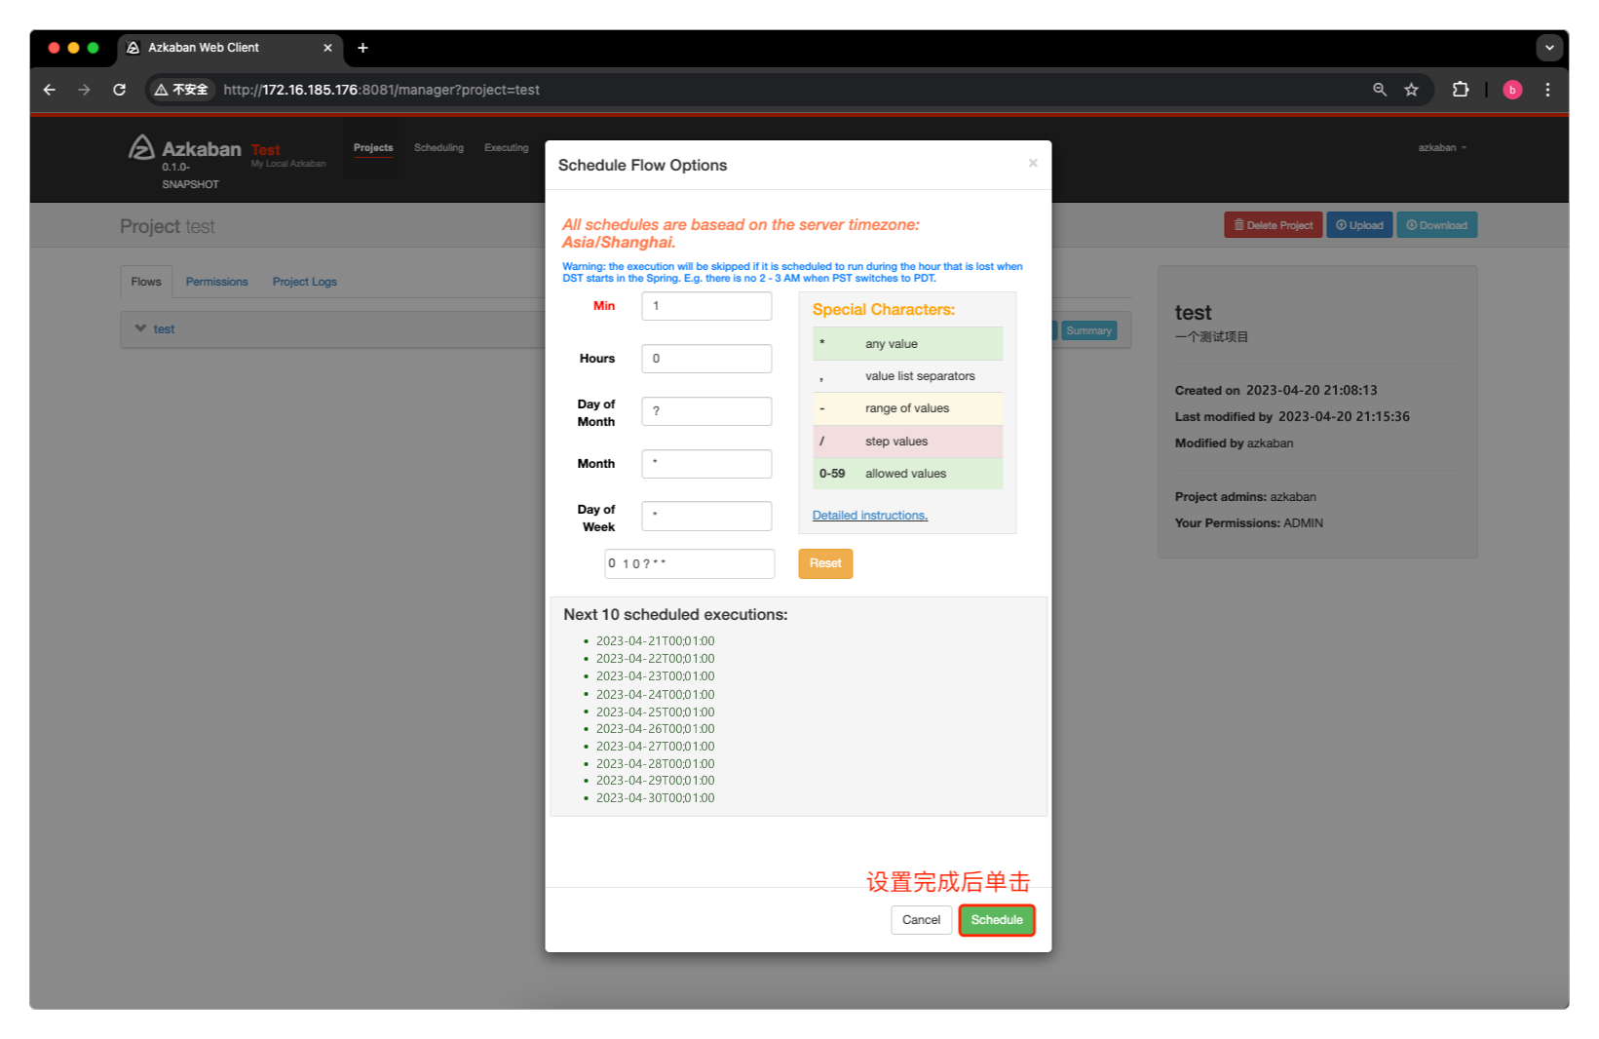Close the Azkaban Web Client tab
Screen dimensions: 1599x1039
(x=327, y=48)
